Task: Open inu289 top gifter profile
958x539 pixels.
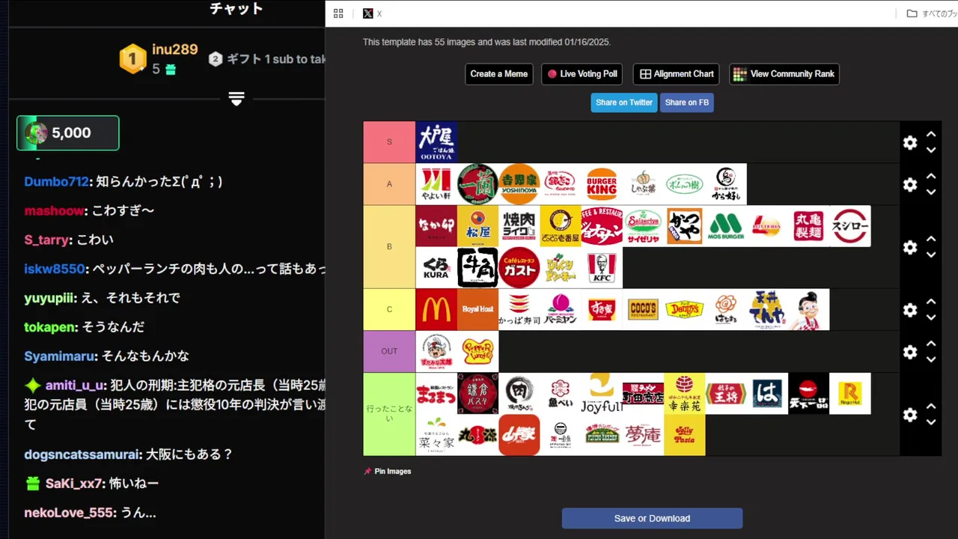Action: point(175,49)
